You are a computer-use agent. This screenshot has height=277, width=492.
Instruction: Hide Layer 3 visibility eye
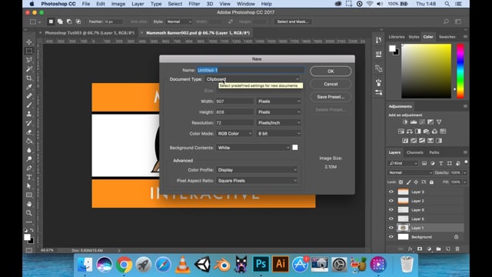tap(391, 192)
